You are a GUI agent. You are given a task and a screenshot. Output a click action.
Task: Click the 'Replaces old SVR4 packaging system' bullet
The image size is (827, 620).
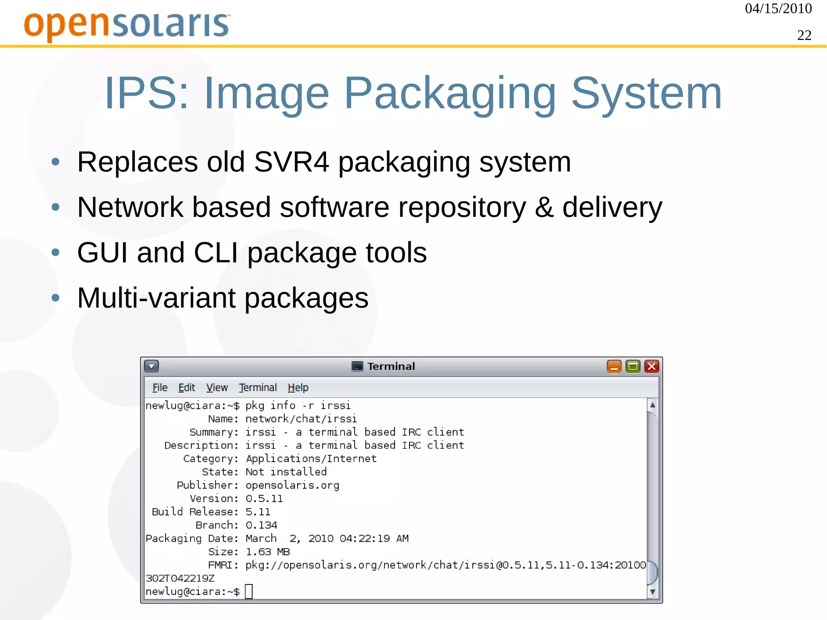pos(324,162)
